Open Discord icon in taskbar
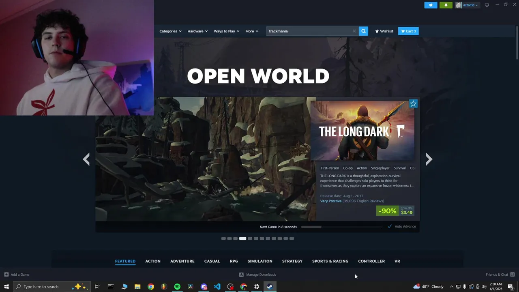Image resolution: width=519 pixels, height=292 pixels. point(204,287)
